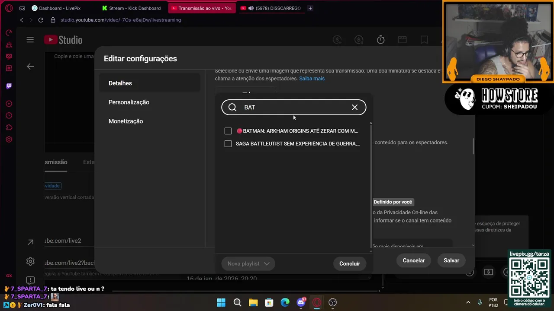The width and height of the screenshot is (554, 311).
Task: Click the Definido por você label
Action: click(393, 202)
